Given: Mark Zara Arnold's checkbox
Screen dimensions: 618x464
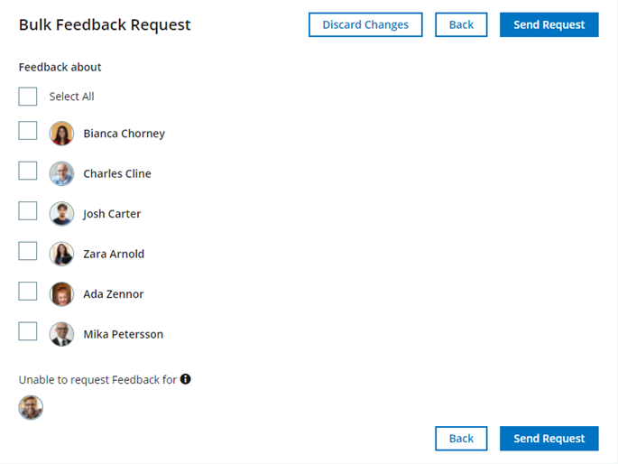Looking at the screenshot, I should coord(28,251).
